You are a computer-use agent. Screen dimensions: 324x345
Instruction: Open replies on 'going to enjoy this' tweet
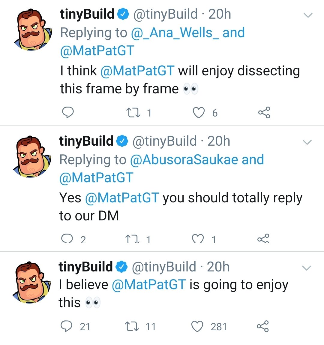[x=66, y=326]
